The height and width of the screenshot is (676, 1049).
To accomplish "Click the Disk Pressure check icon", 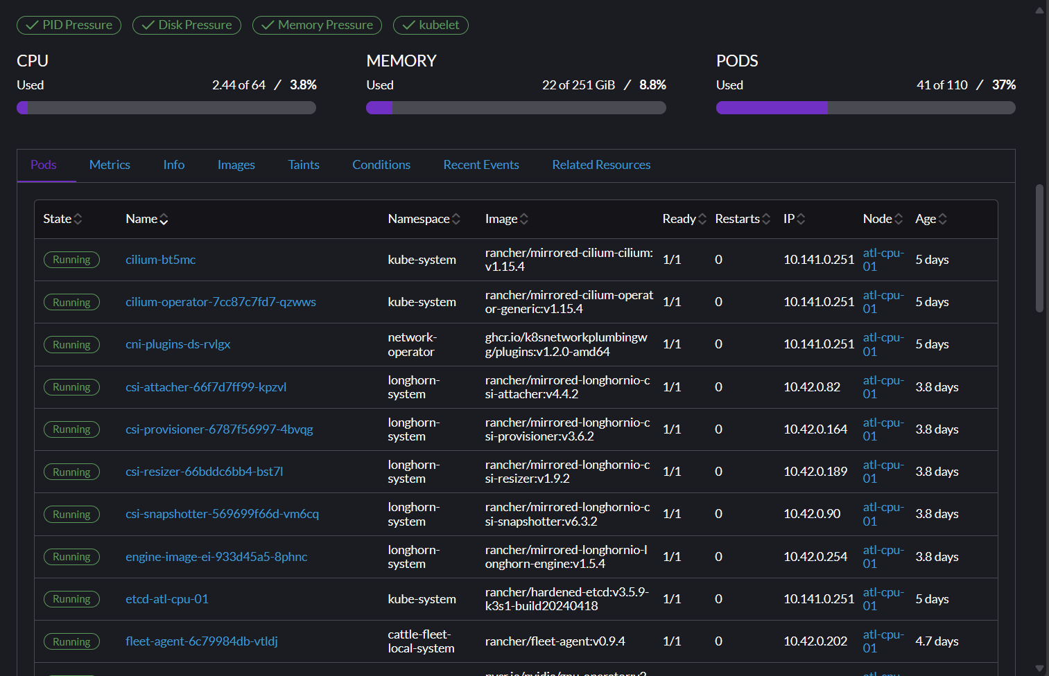I will tap(147, 25).
